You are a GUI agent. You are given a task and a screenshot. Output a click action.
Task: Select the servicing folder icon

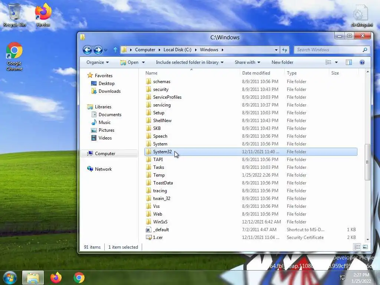pyautogui.click(x=148, y=105)
